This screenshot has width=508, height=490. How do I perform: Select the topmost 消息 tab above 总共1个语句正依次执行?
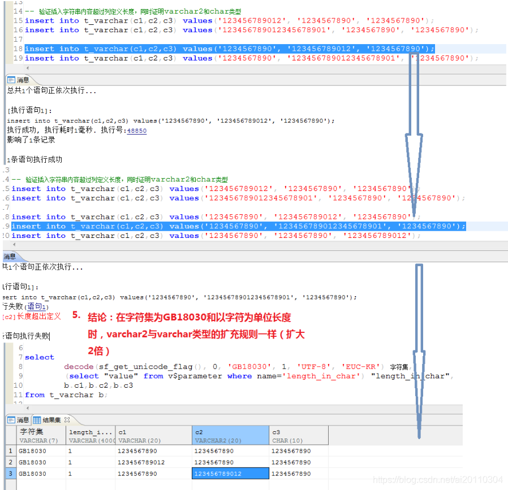point(19,80)
